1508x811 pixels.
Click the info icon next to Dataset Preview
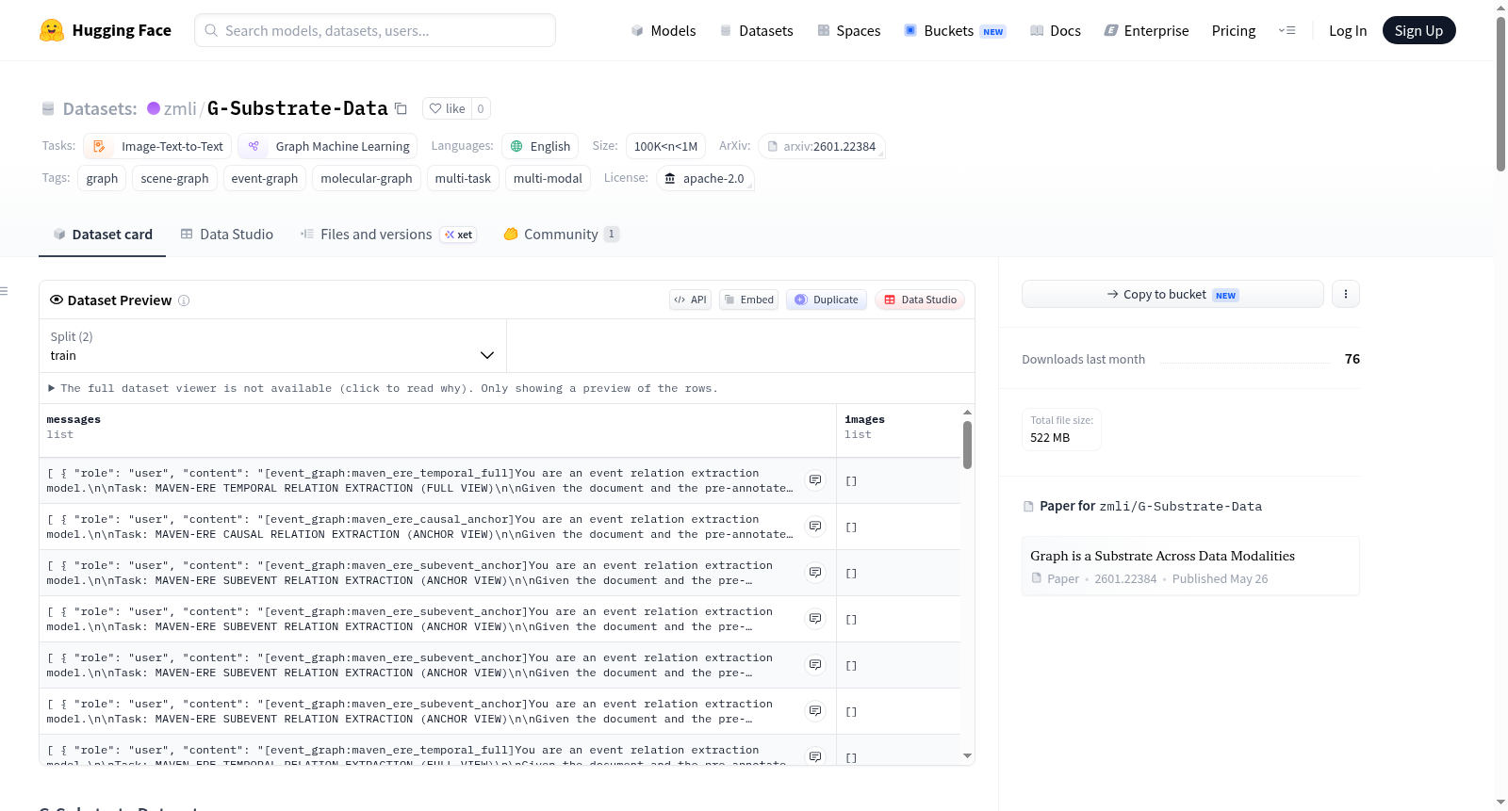[184, 300]
